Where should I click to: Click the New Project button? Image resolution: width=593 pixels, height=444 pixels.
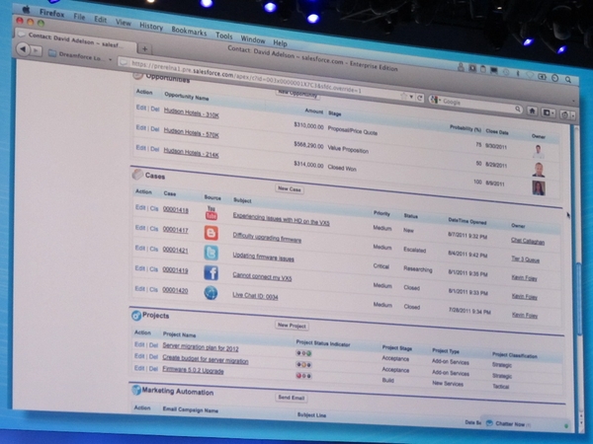pos(292,326)
